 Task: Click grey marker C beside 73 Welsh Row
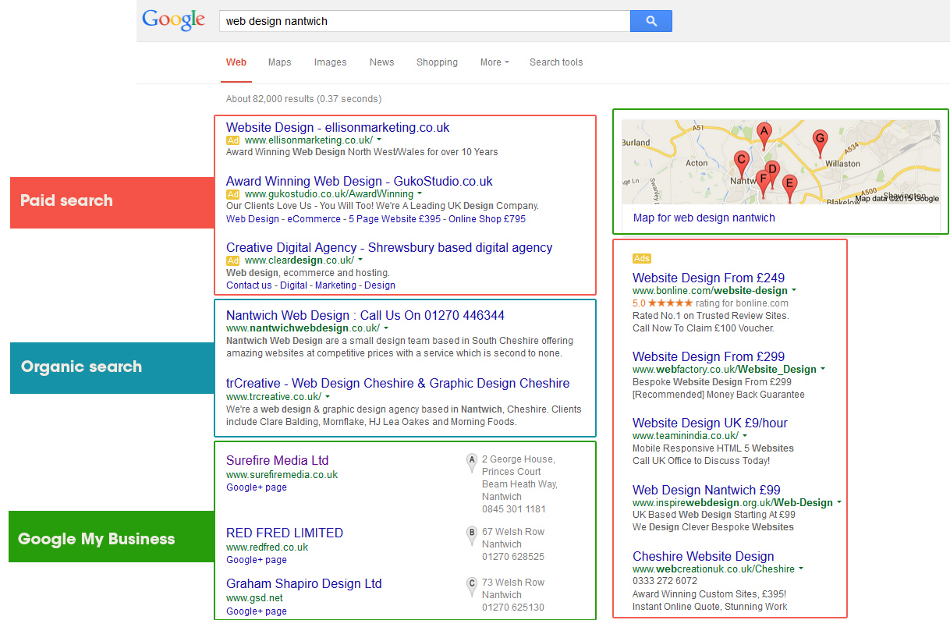[x=471, y=586]
